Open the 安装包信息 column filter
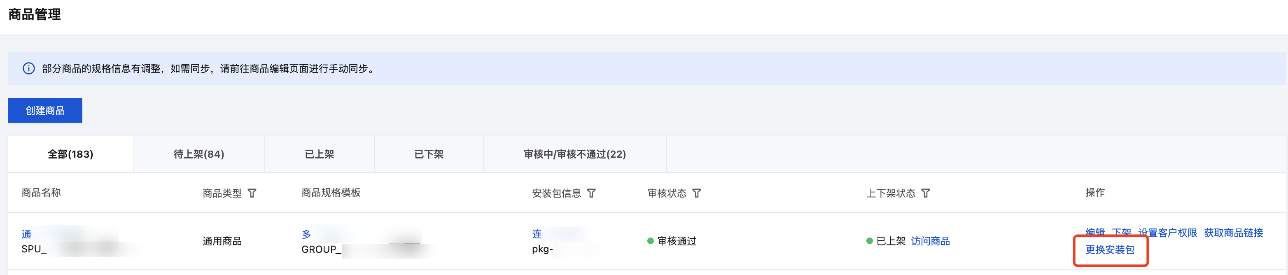Viewport: 1288px width, 275px height. tap(591, 193)
